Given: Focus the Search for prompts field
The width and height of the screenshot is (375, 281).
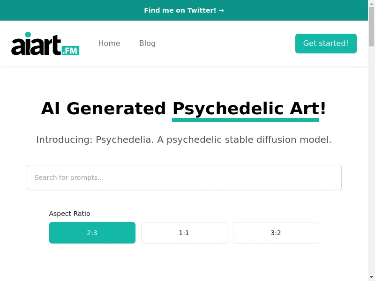Looking at the screenshot, I should 184,177.
